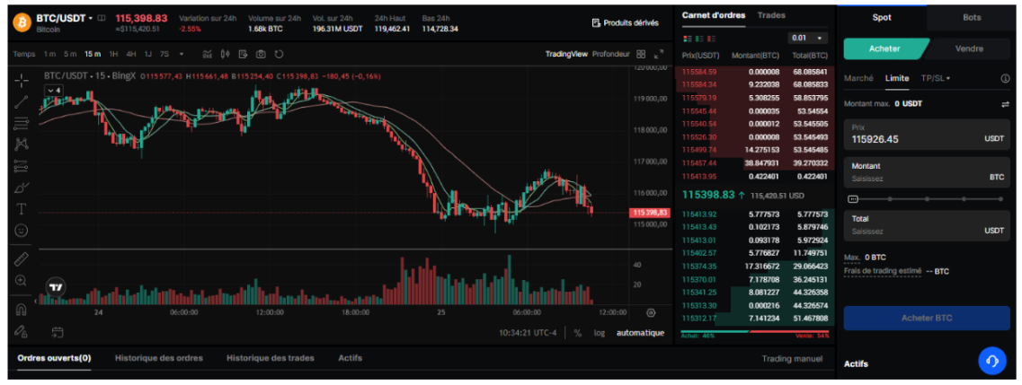The height and width of the screenshot is (385, 1022).
Task: Open the go-to-date calendar icon
Action: pyautogui.click(x=58, y=332)
